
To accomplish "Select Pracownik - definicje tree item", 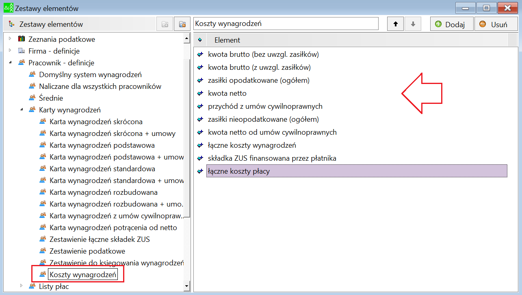I will pyautogui.click(x=61, y=63).
